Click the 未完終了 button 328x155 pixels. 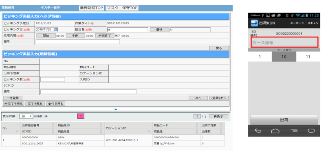pos(105,36)
